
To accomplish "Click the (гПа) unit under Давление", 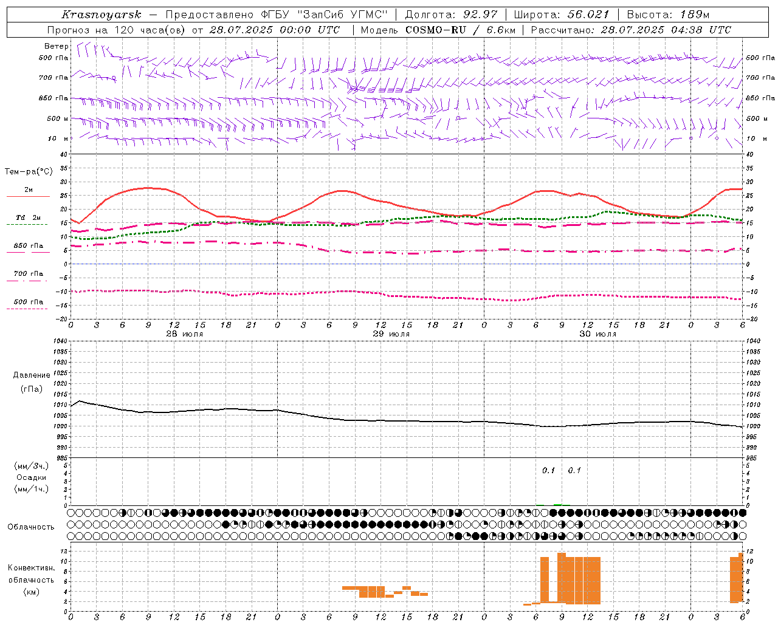I will [32, 389].
